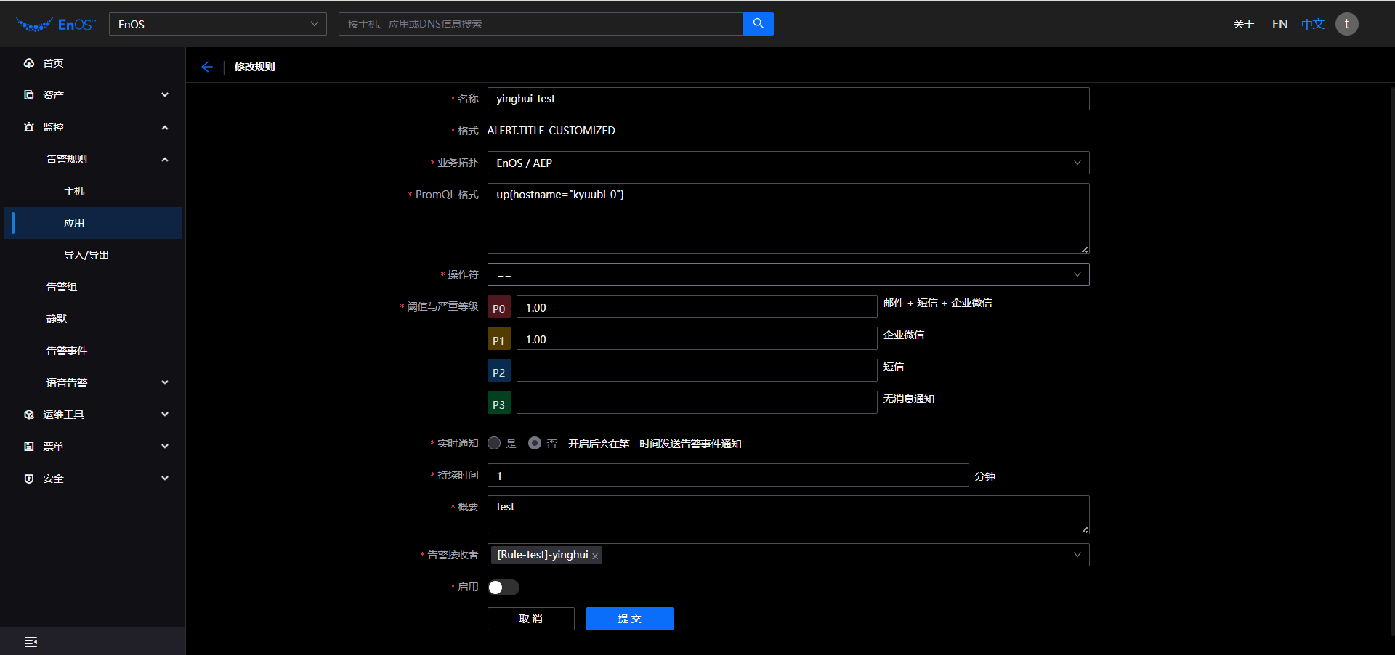Image resolution: width=1395 pixels, height=655 pixels.
Task: Click the 无消息通知 label
Action: 908,399
